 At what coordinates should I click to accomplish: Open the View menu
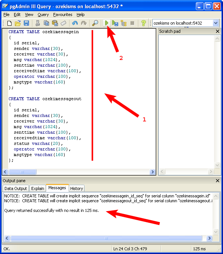(29, 15)
